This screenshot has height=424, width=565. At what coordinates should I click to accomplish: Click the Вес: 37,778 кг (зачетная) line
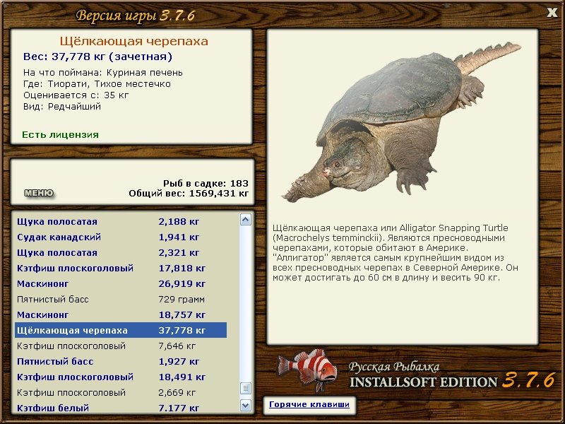tap(97, 57)
